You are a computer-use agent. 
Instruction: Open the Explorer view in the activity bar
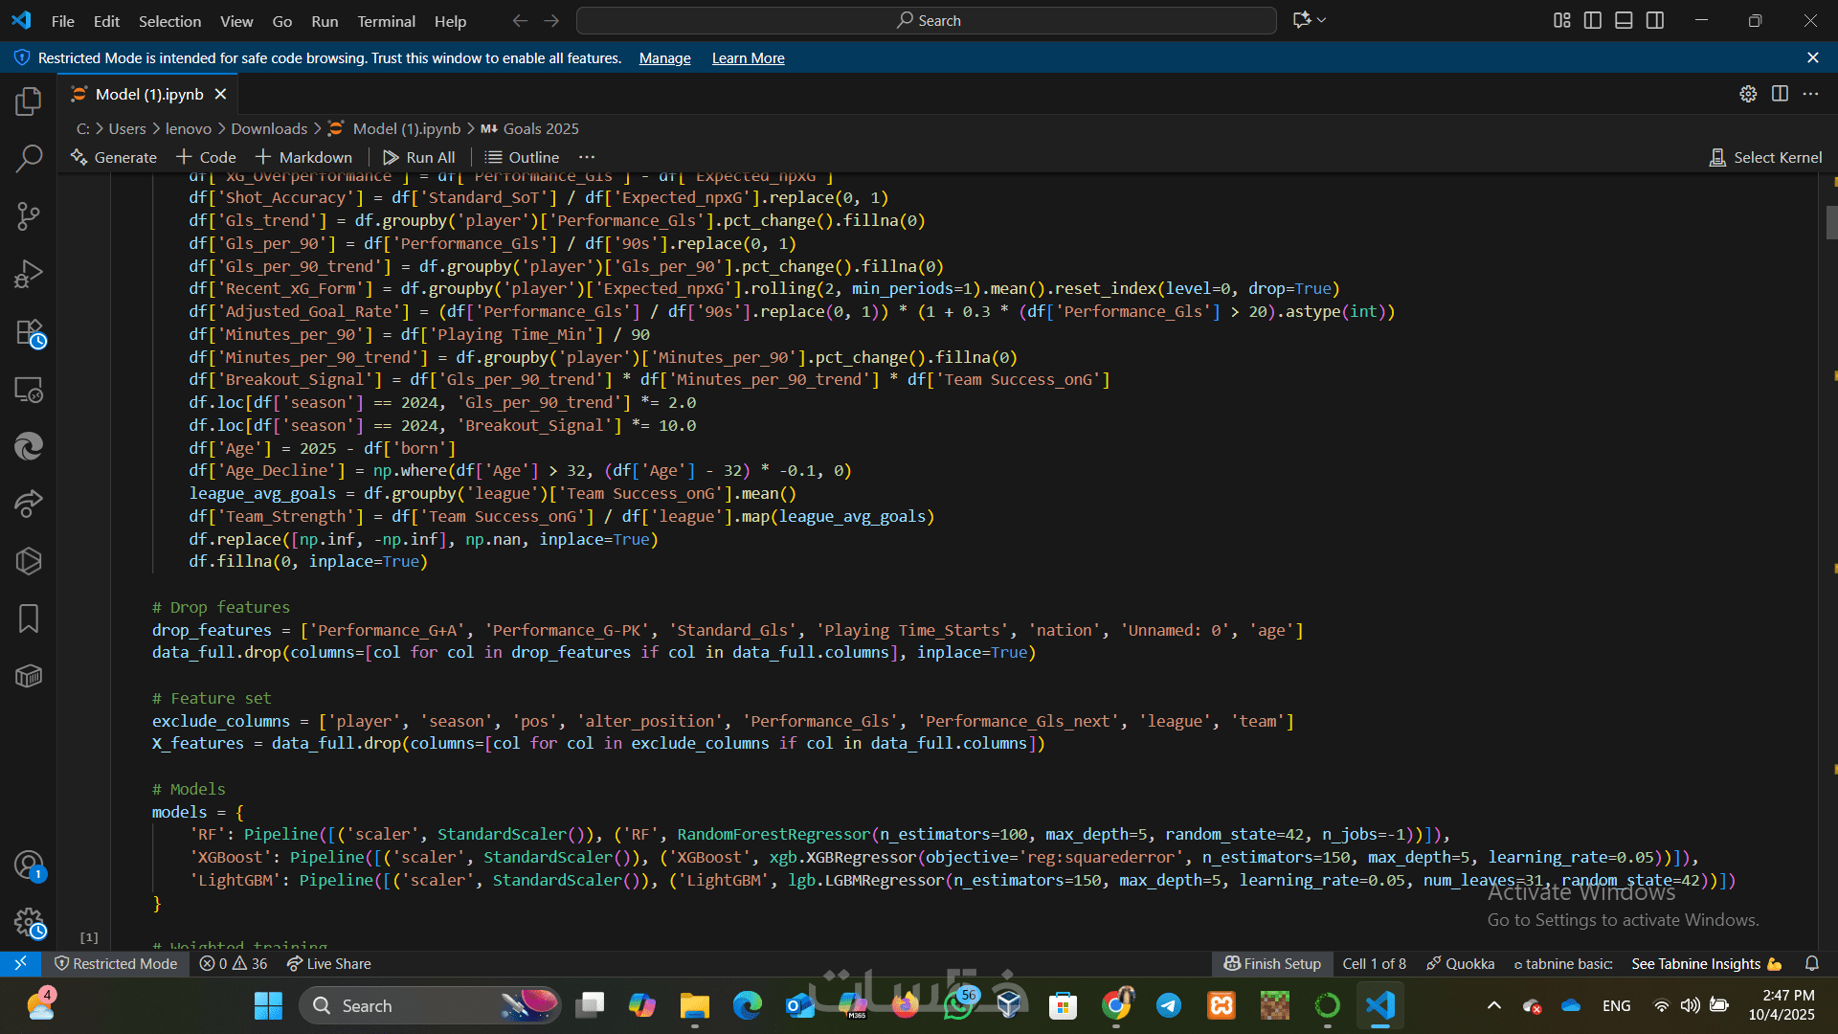pyautogui.click(x=29, y=101)
